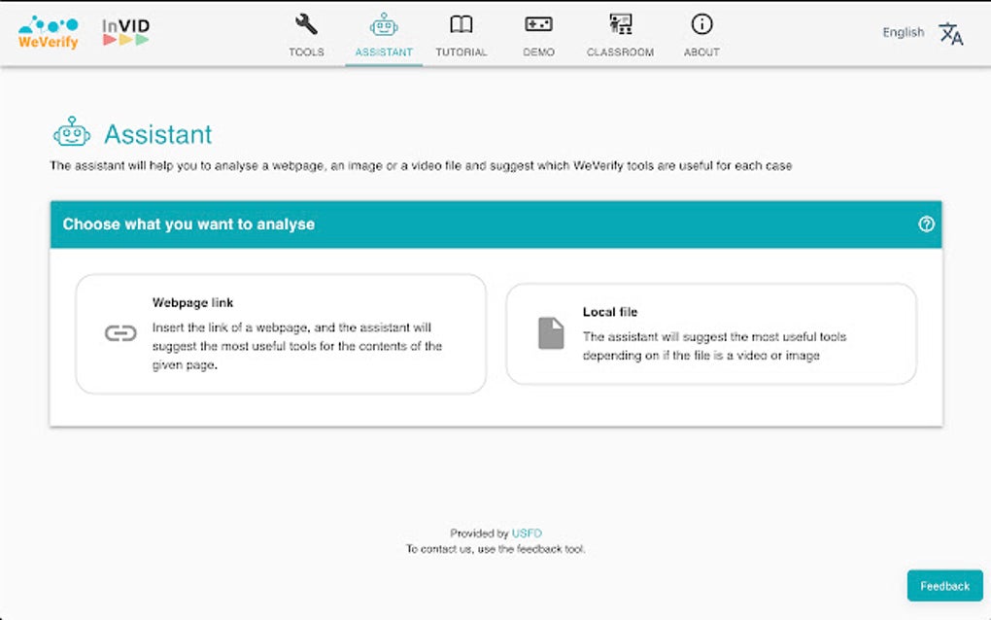Image resolution: width=991 pixels, height=620 pixels.
Task: Open the English language selector
Action: 904,32
